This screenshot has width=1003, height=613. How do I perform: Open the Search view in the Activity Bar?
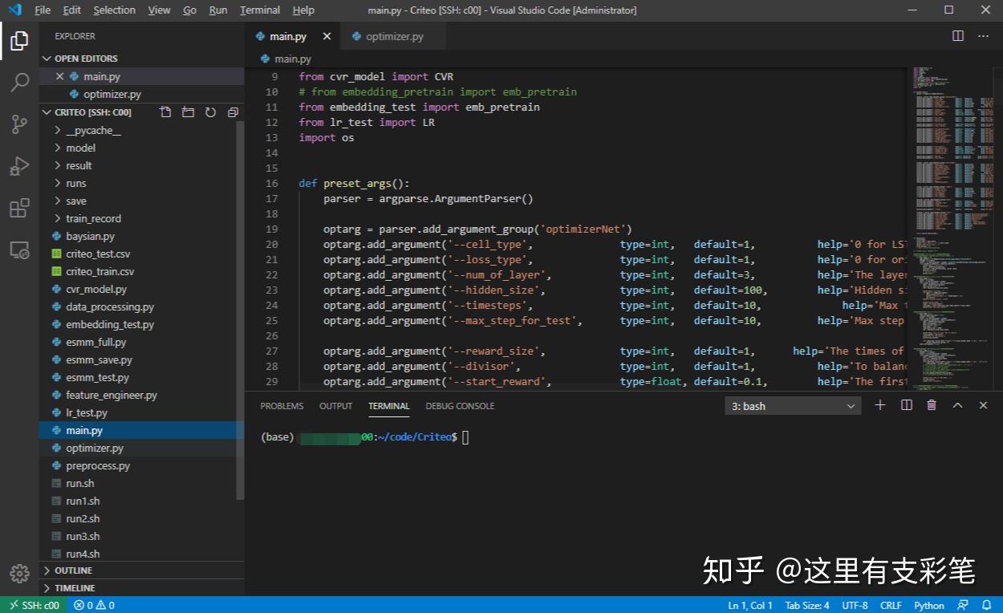[20, 83]
